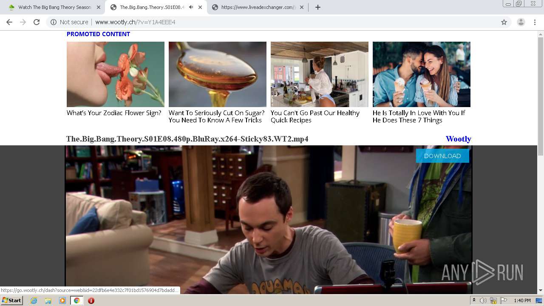Open the media player taskbar icon

coord(62,300)
